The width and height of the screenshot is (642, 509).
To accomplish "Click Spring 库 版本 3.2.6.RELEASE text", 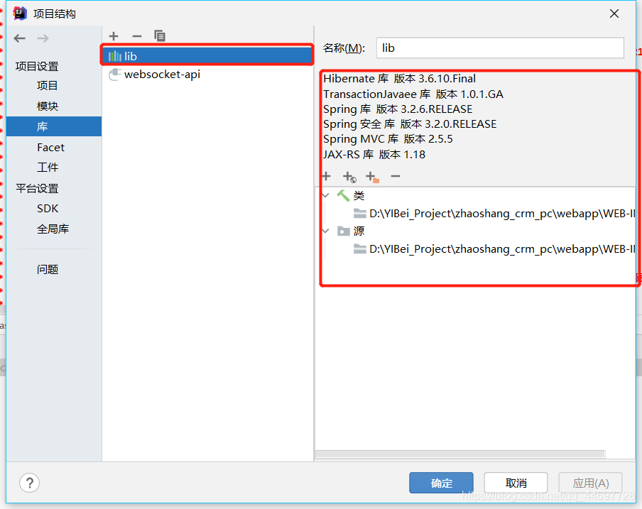I will pyautogui.click(x=398, y=109).
